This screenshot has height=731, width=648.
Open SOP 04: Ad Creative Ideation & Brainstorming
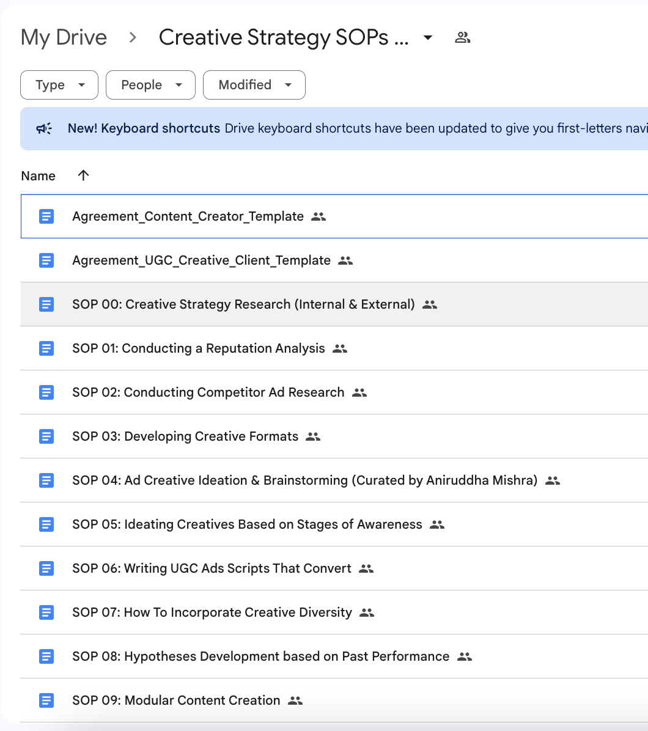pos(304,480)
